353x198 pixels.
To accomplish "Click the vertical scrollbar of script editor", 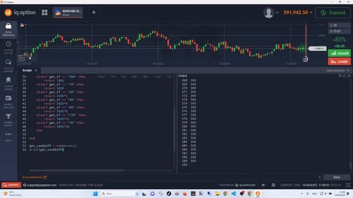I will 174,130.
